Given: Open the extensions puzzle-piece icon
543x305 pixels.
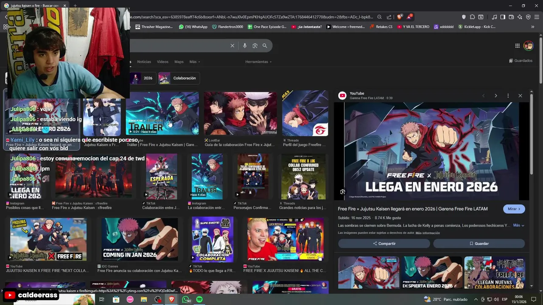Looking at the screenshot, I should [x=472, y=17].
